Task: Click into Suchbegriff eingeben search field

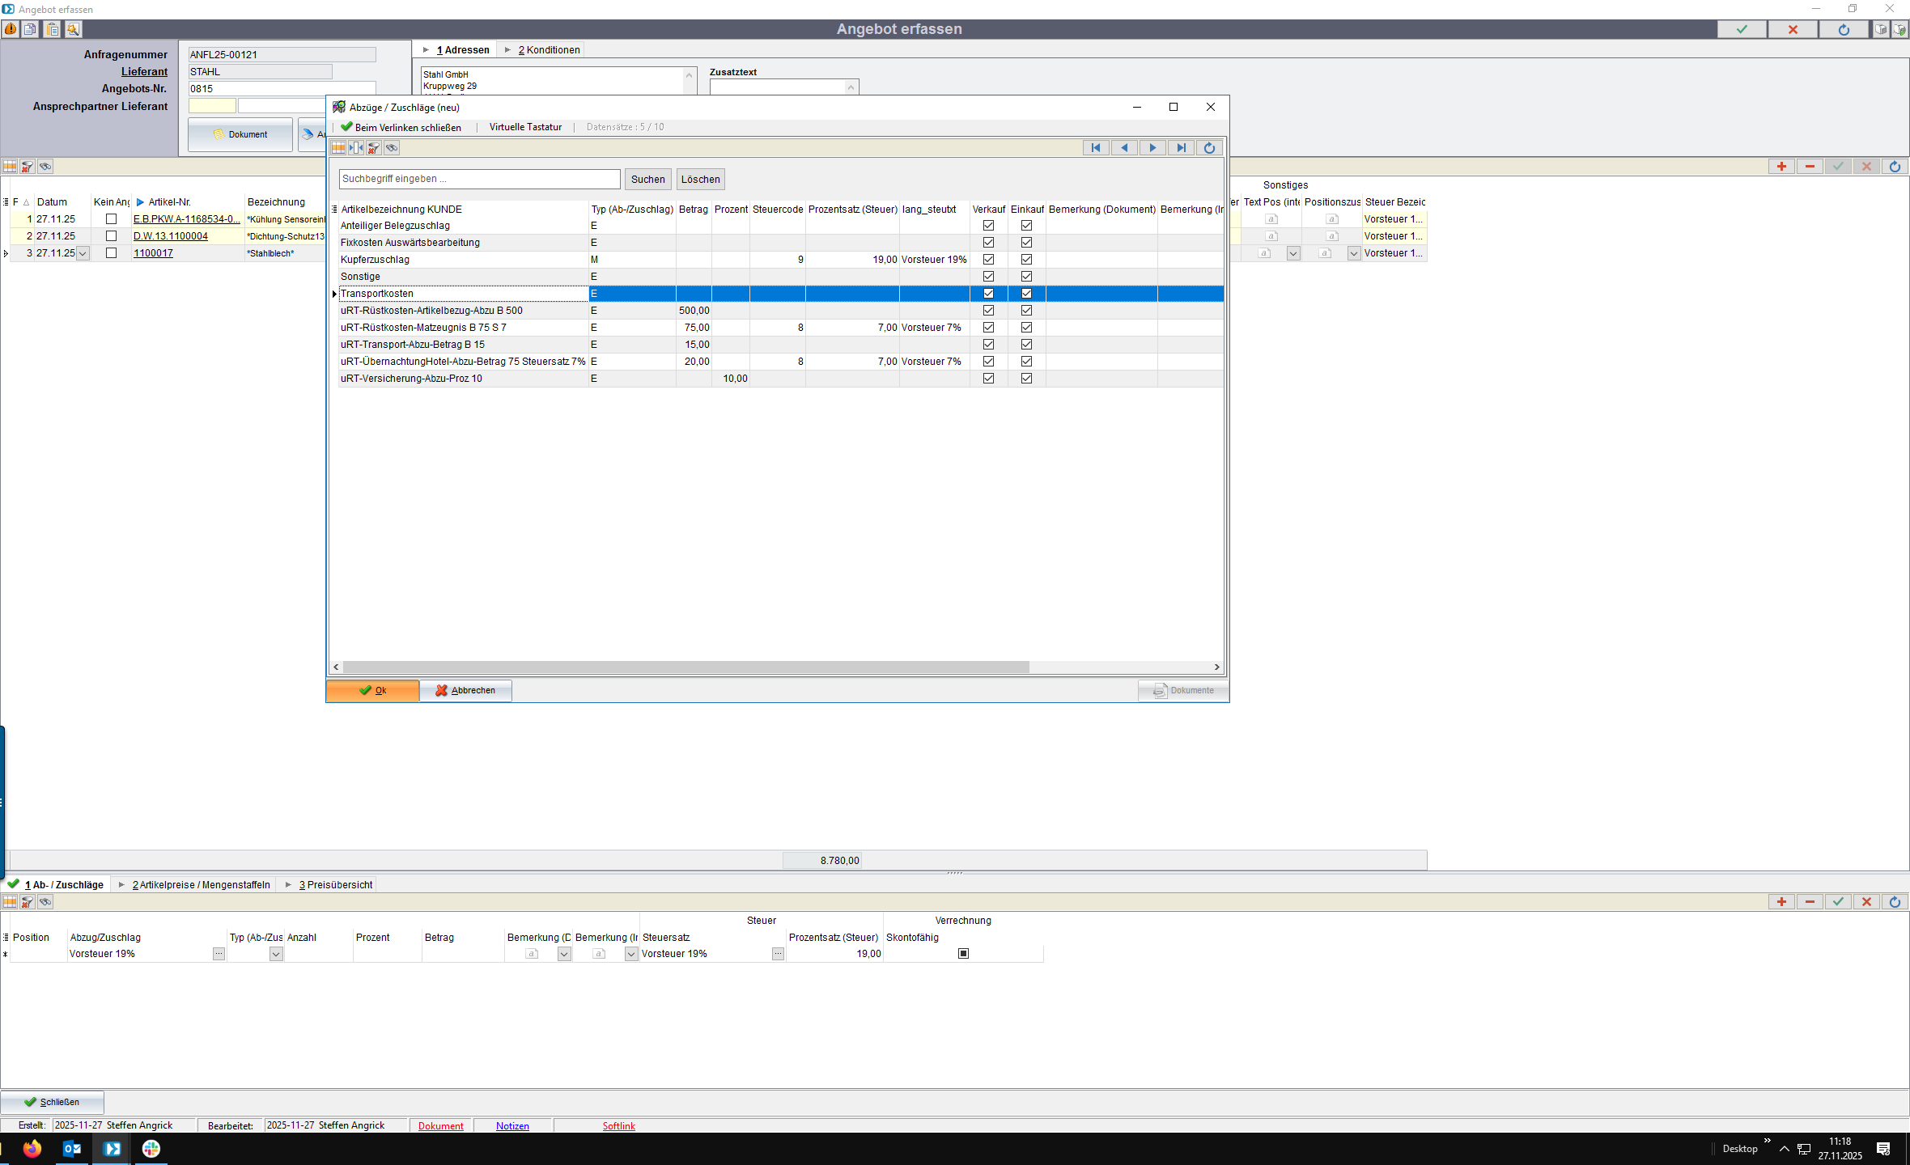Action: 479,180
